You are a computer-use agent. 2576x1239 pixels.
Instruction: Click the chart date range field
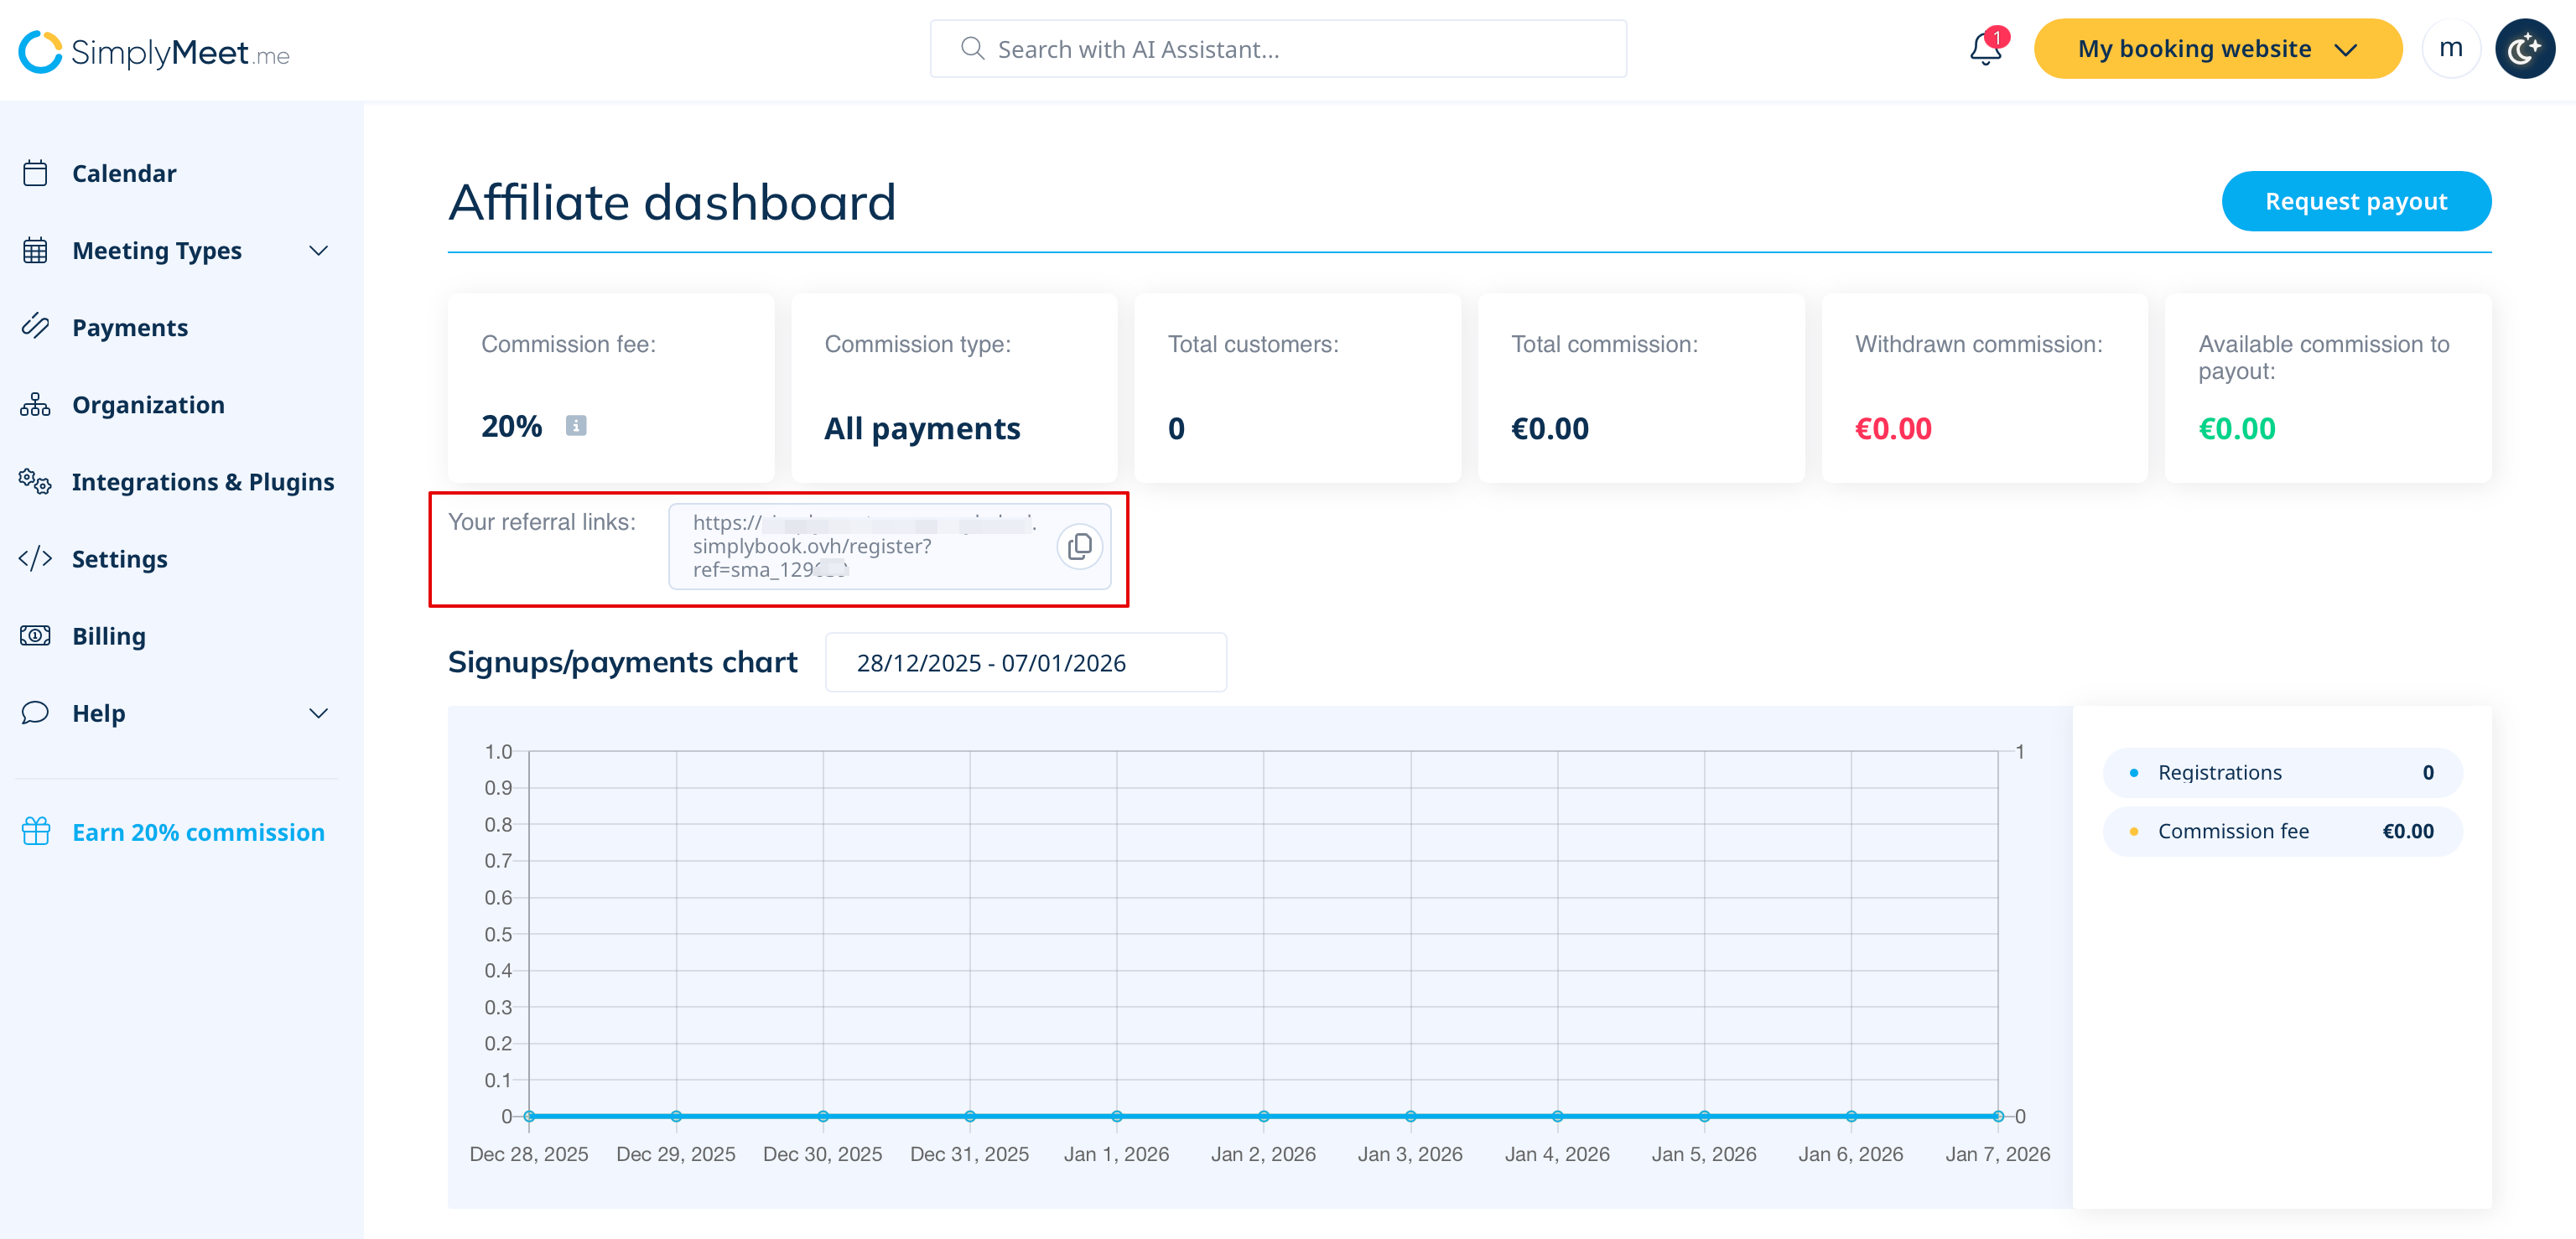[x=1025, y=663]
